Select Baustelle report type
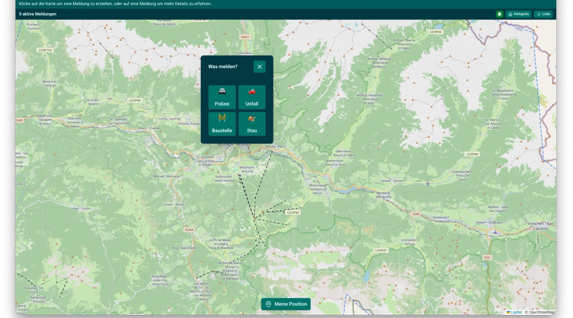 (222, 124)
